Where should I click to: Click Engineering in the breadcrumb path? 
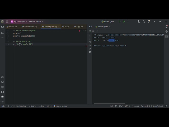tap(21, 106)
